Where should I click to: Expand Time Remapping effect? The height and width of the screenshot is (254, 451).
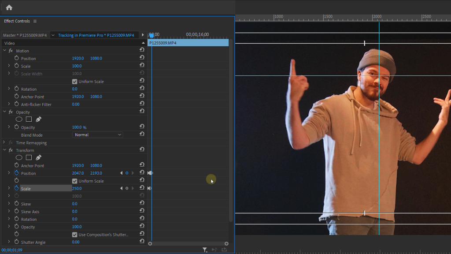click(x=4, y=142)
